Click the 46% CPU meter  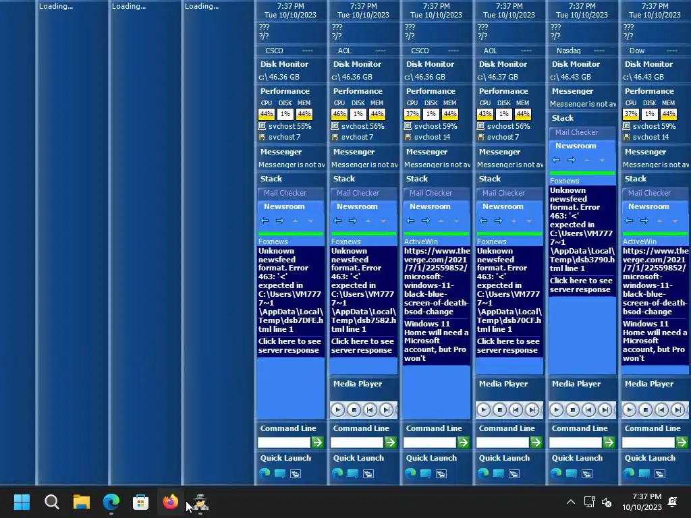[x=339, y=114]
